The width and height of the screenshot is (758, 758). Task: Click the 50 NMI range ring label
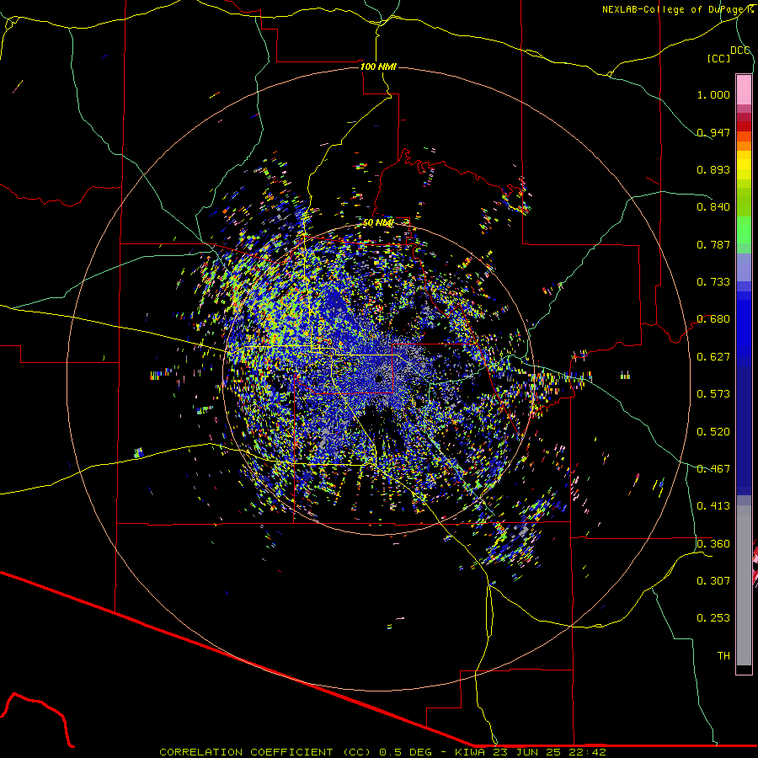[378, 223]
